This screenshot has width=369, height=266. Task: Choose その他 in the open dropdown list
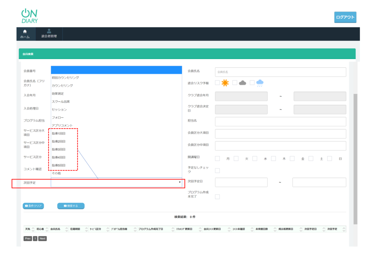click(57, 173)
